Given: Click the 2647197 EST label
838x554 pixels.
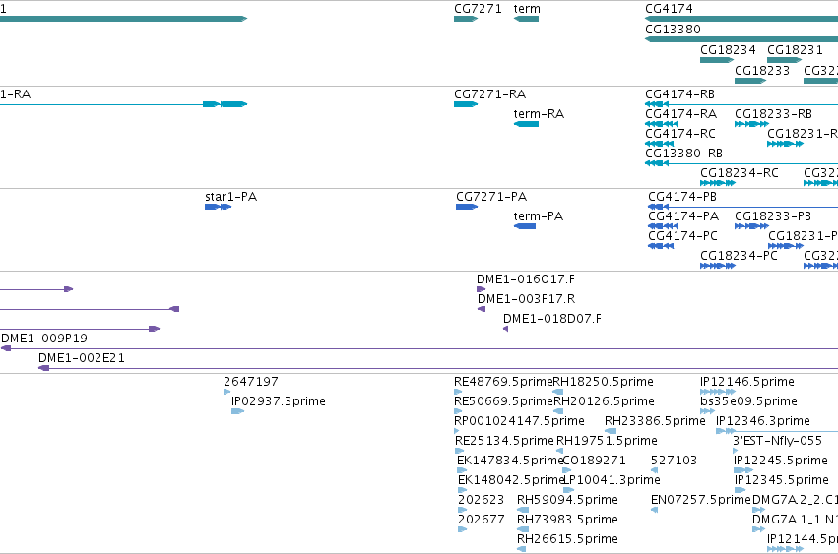Looking at the screenshot, I should coord(251,382).
